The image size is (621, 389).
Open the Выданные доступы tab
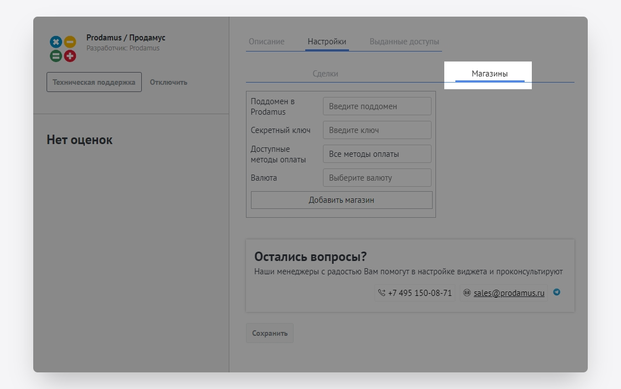(404, 42)
